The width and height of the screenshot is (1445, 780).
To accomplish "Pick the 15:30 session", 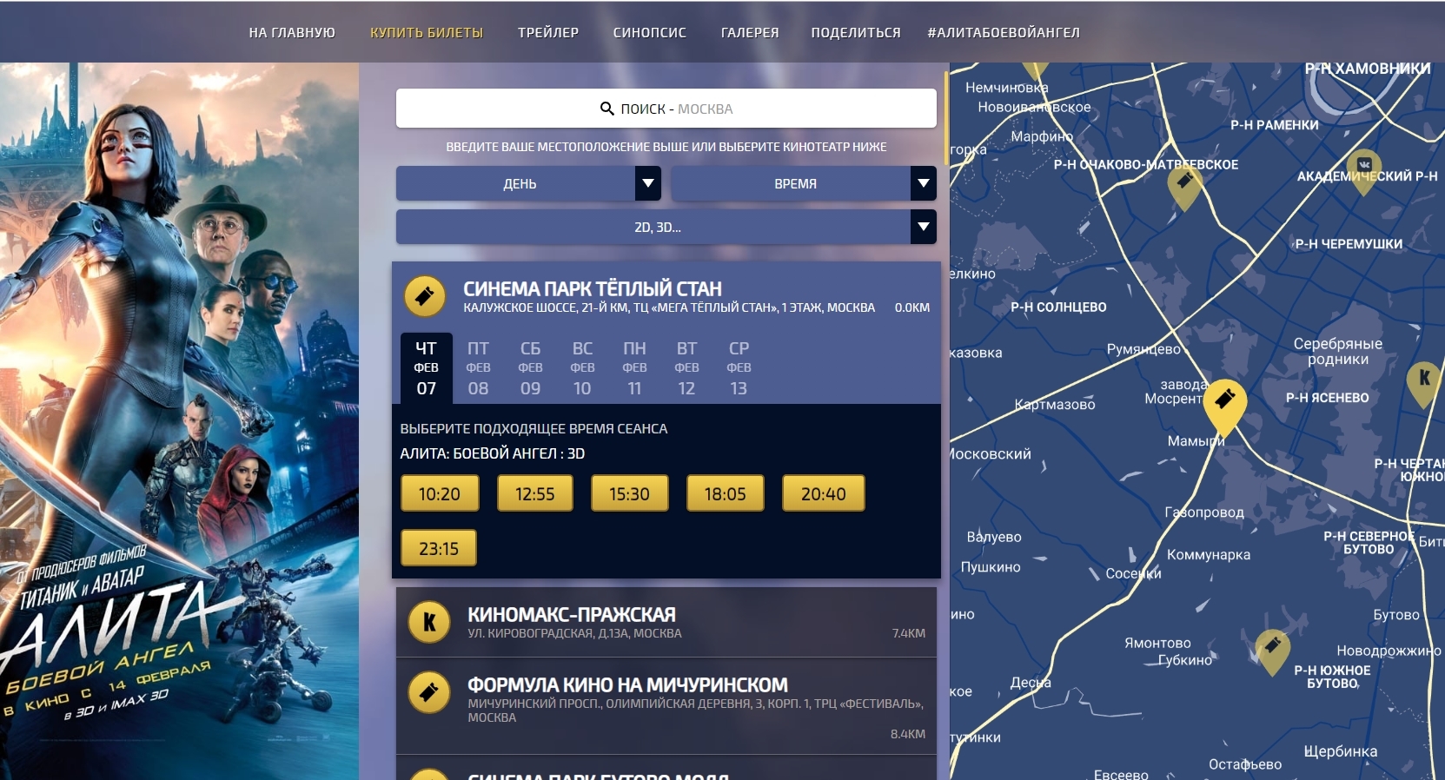I will 630,493.
